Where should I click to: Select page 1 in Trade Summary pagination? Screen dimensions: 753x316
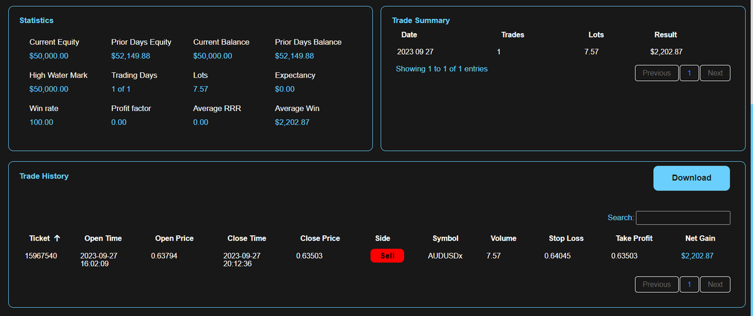coord(689,73)
